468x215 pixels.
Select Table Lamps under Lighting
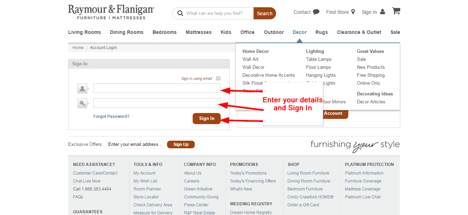tap(319, 59)
